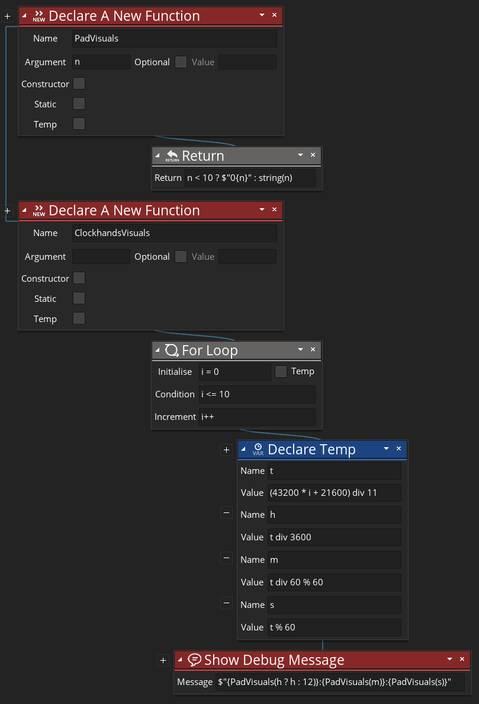Enable Constructor checkbox for PadVisuals function
The image size is (479, 704).
click(79, 84)
